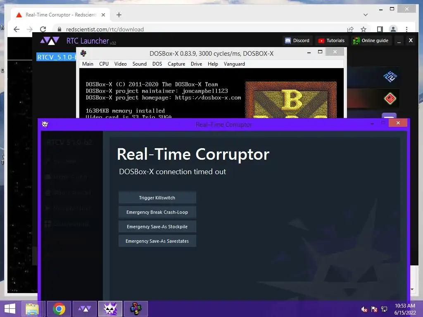Click Emergency Break Crash-Loop button
This screenshot has width=423, height=317.
tap(157, 212)
